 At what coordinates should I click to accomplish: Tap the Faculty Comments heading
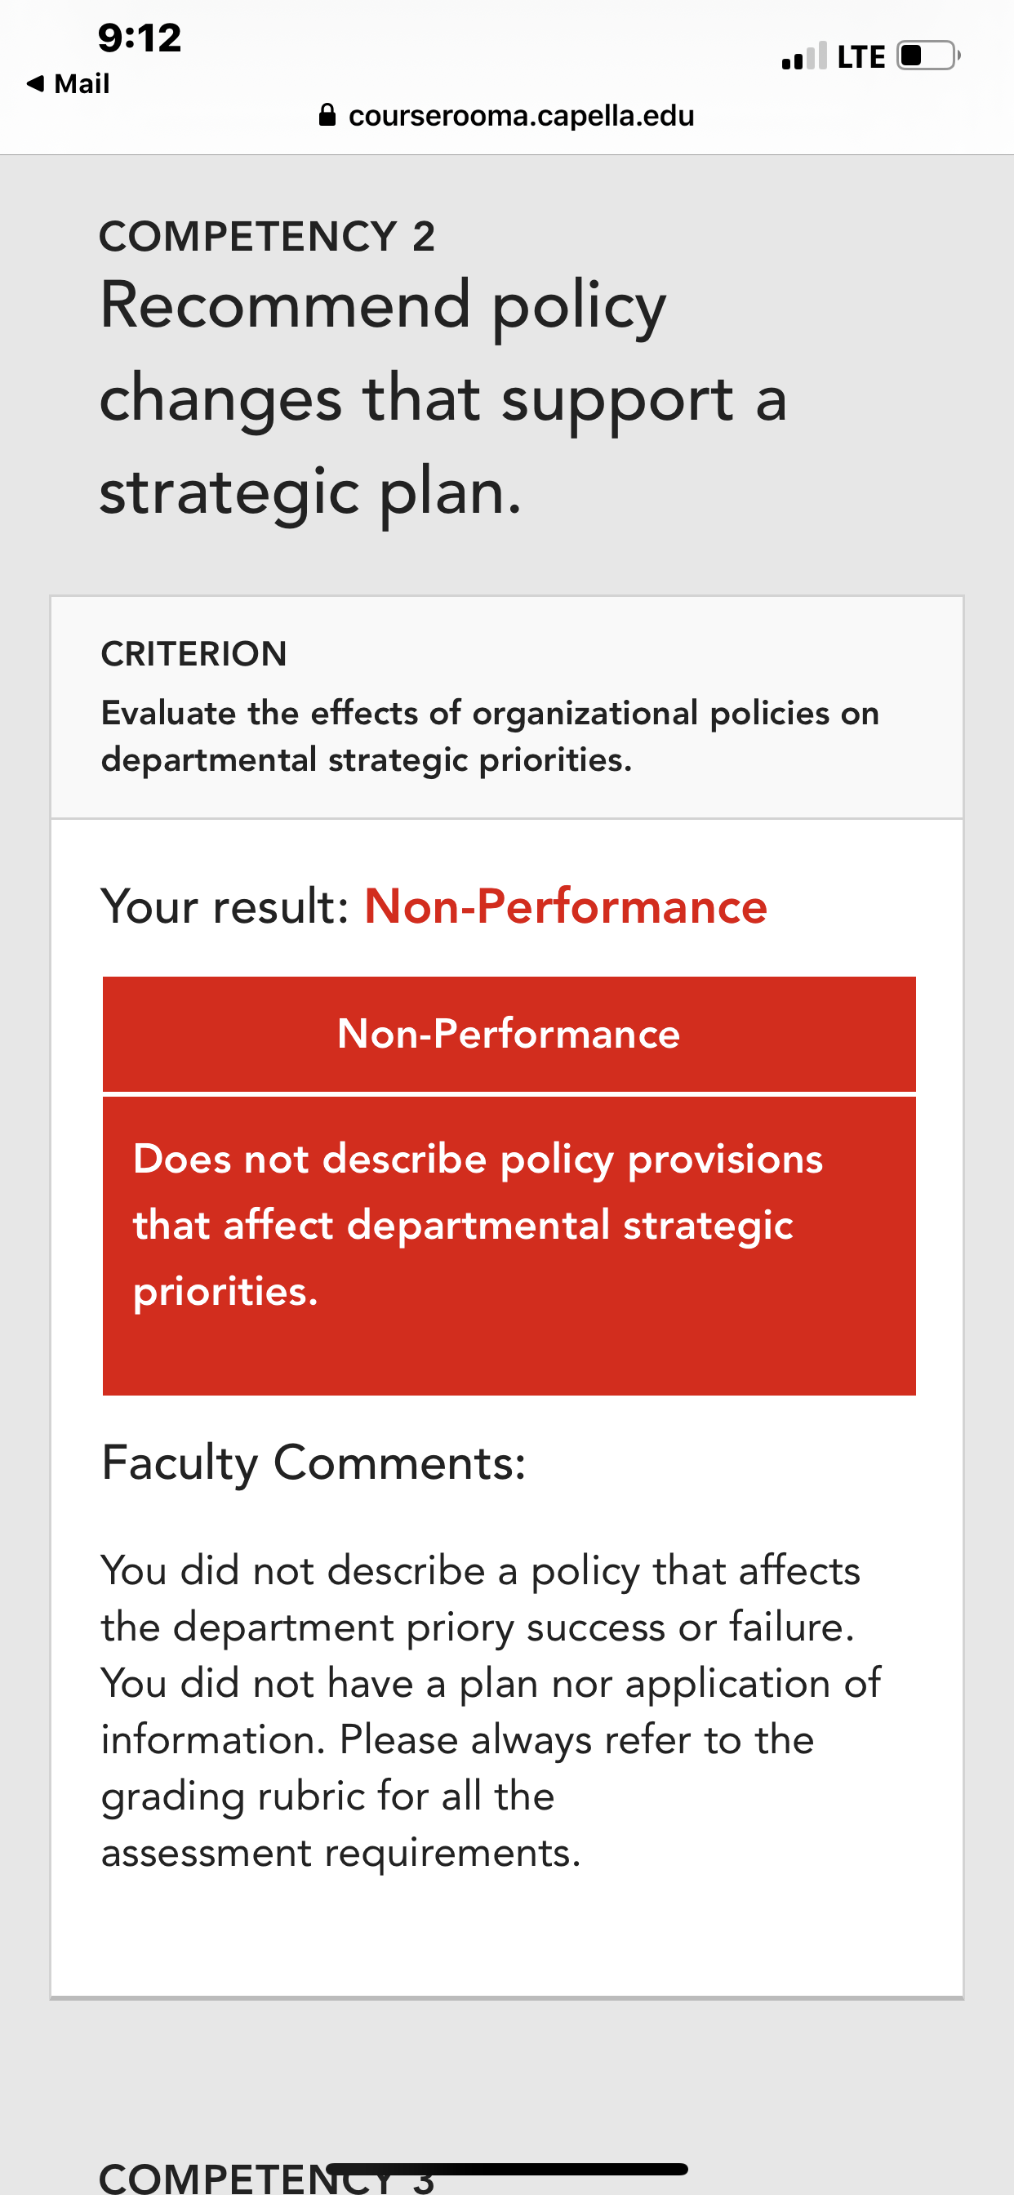[x=314, y=1463]
